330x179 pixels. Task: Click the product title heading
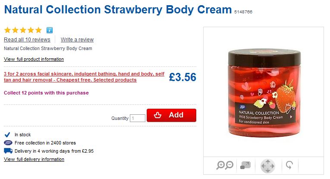click(118, 10)
